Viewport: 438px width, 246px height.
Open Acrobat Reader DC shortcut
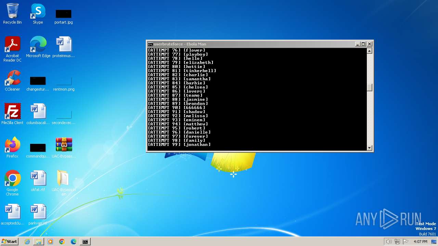pos(12,49)
